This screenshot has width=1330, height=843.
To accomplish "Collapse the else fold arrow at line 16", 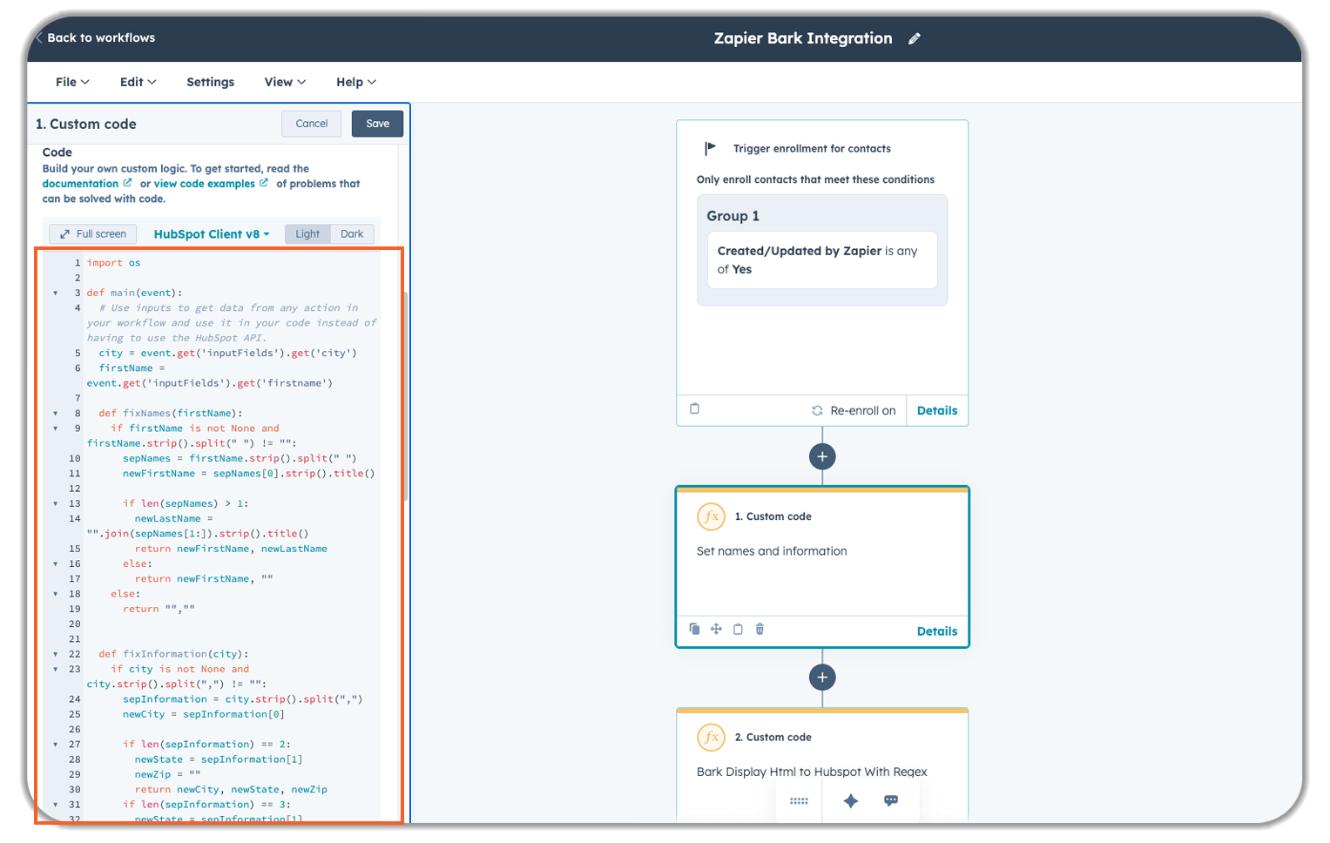I will pos(56,563).
